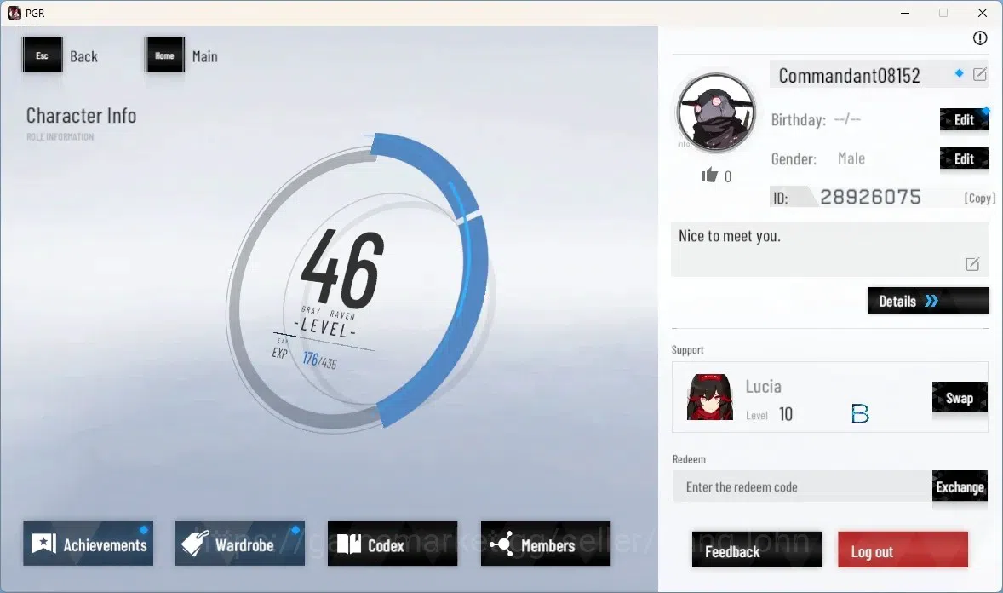Click the B rank badge for Lucia
This screenshot has height=593, width=1003.
point(860,414)
